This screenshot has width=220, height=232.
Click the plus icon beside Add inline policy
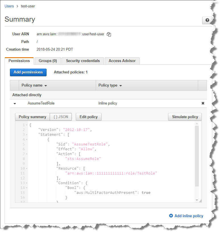coord(170,216)
